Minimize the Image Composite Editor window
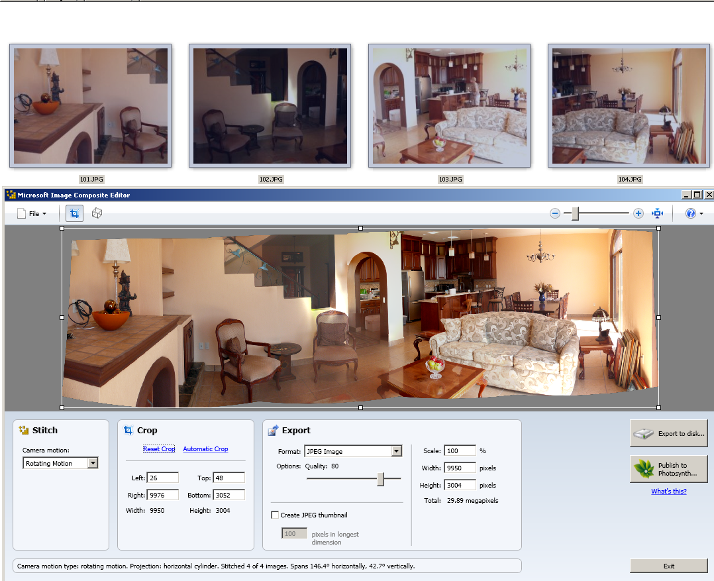Image resolution: width=714 pixels, height=581 pixels. pyautogui.click(x=686, y=195)
